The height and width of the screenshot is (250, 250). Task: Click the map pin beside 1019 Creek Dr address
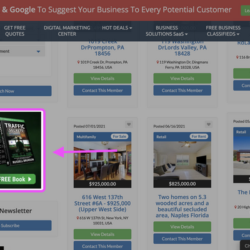(x=78, y=62)
